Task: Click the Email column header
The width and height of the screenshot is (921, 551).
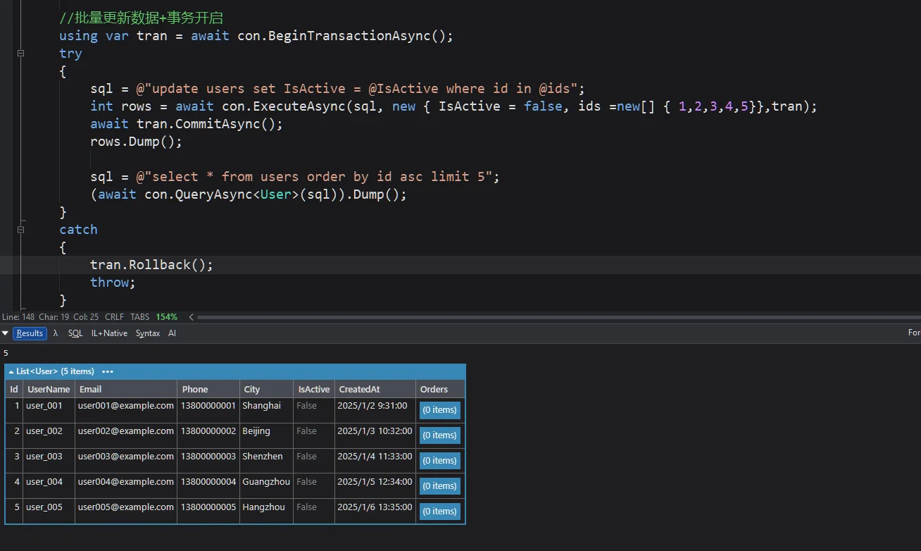Action: coord(126,389)
